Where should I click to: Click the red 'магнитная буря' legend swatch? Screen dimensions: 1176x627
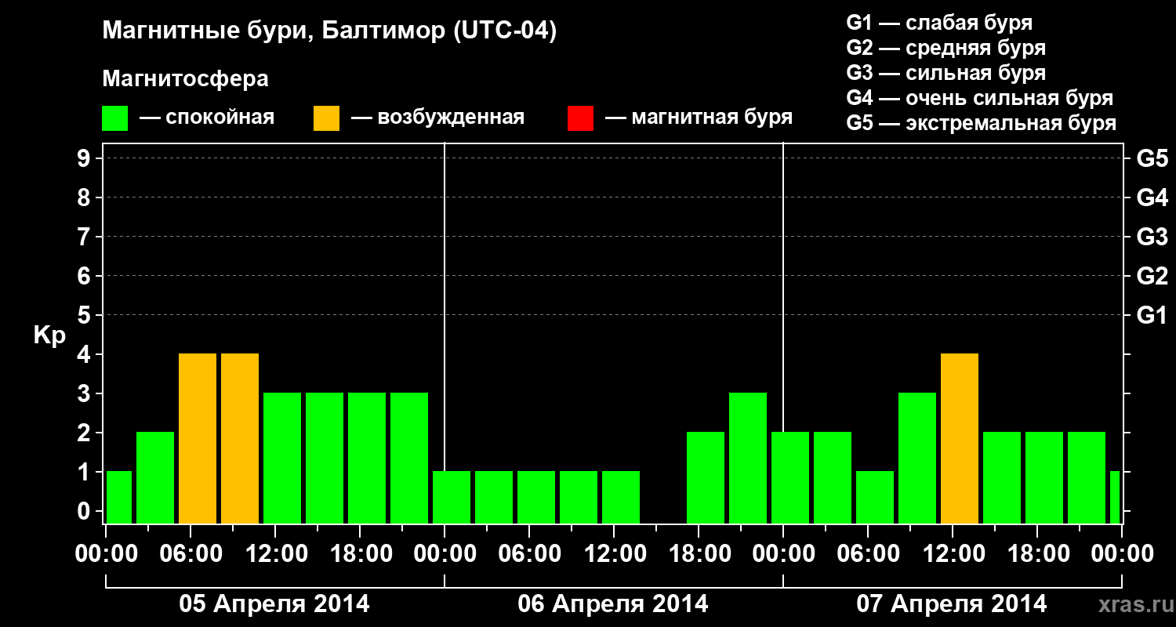[x=580, y=118]
